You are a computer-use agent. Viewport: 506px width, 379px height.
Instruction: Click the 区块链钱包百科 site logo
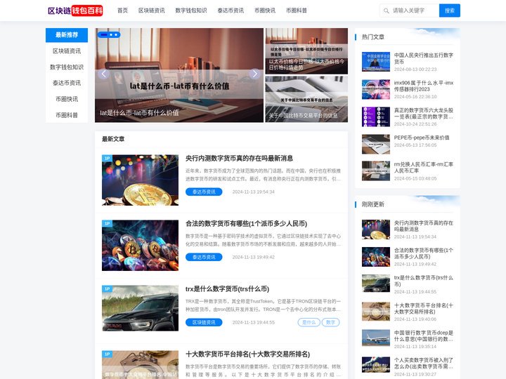coord(75,11)
